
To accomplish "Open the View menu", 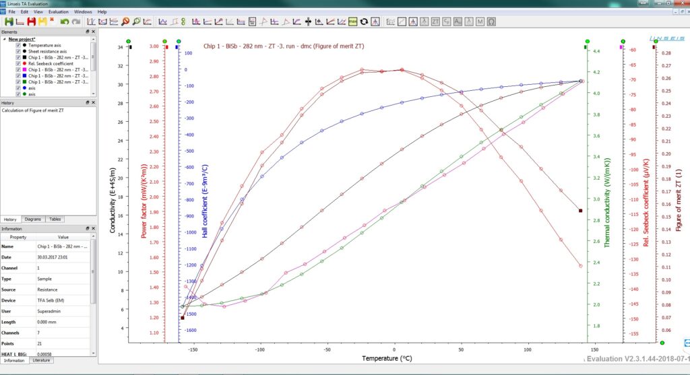I will [38, 12].
